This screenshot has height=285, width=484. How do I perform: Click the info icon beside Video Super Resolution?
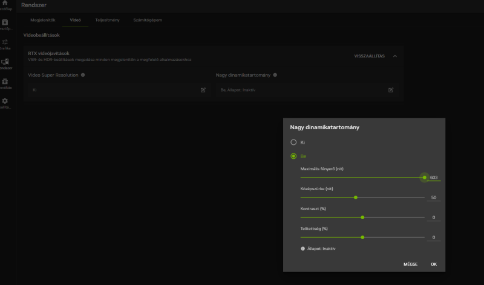(83, 75)
